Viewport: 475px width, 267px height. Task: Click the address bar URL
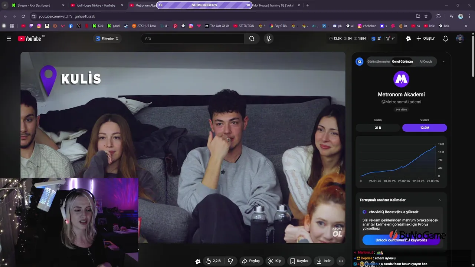67,16
